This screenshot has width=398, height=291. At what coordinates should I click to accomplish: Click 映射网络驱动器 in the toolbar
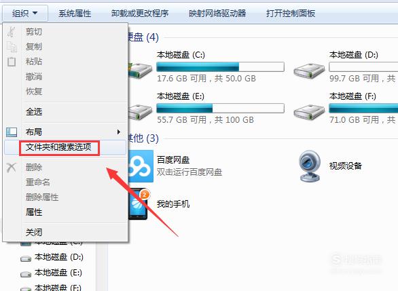[x=217, y=13]
